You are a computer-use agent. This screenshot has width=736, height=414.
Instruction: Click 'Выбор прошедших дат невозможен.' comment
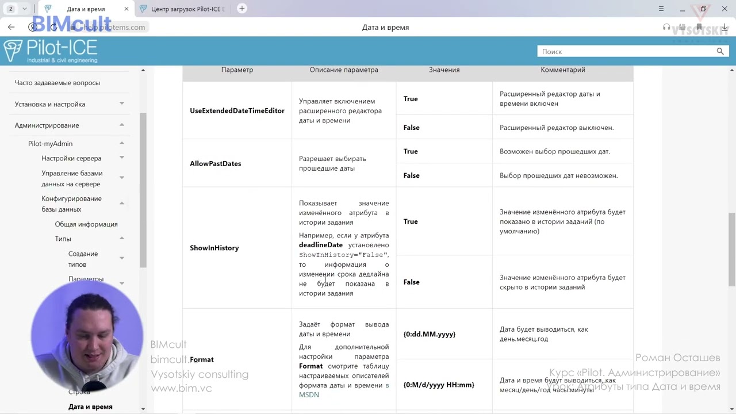click(559, 175)
